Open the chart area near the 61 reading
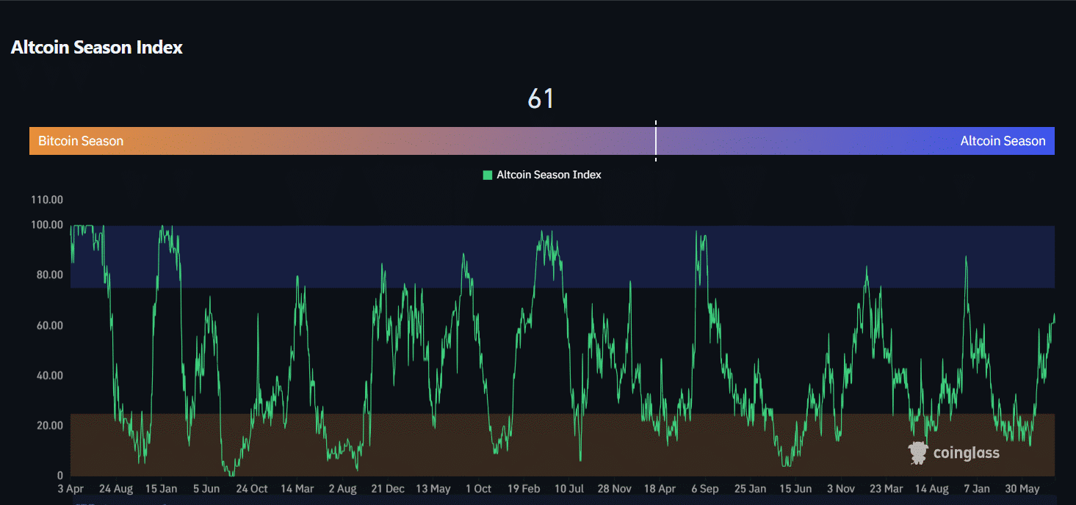The width and height of the screenshot is (1076, 505). (x=541, y=99)
